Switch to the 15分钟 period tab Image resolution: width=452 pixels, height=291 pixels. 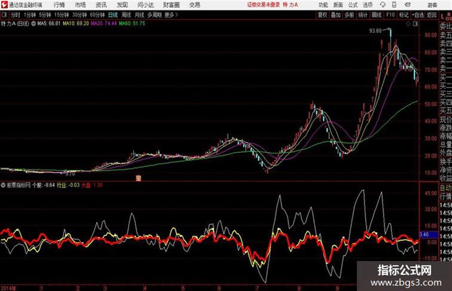[x=61, y=15]
